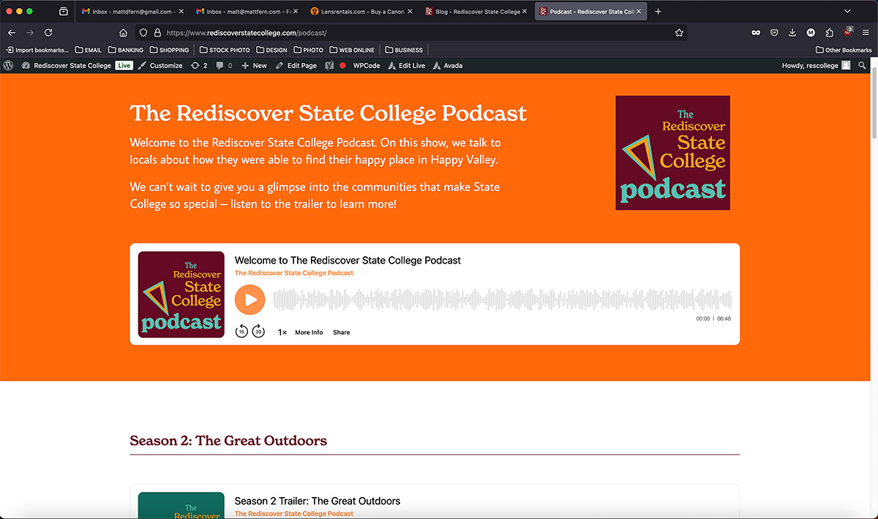Viewport: 878px width, 519px height.
Task: Open the WordPress logo menu
Action: coord(9,65)
